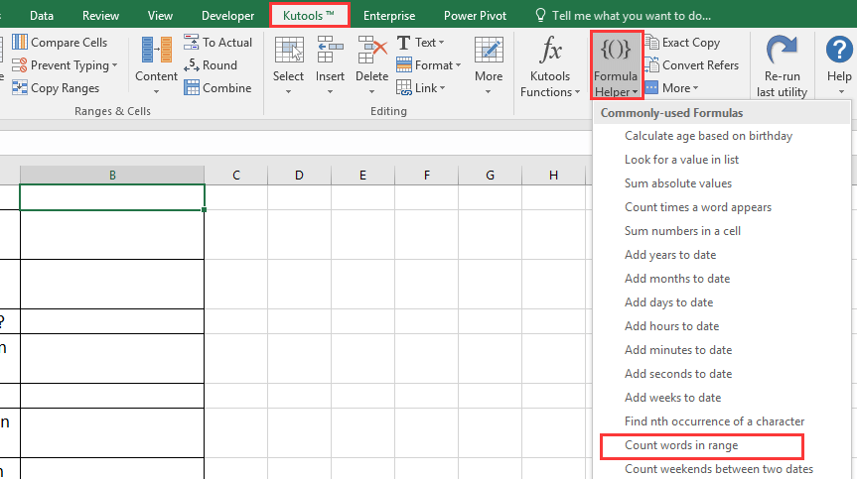Open the Select tool icon
857x479 pixels.
click(288, 52)
